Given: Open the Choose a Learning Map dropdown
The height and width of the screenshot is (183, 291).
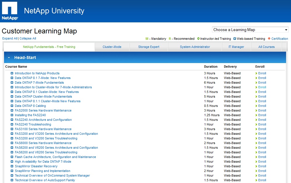Looking at the screenshot, I should point(250,30).
